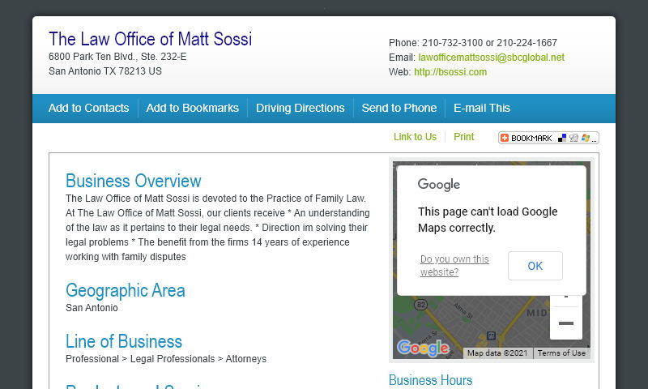Image resolution: width=648 pixels, height=389 pixels.
Task: Select Add to Bookmarks in the blue bar
Action: [x=192, y=108]
